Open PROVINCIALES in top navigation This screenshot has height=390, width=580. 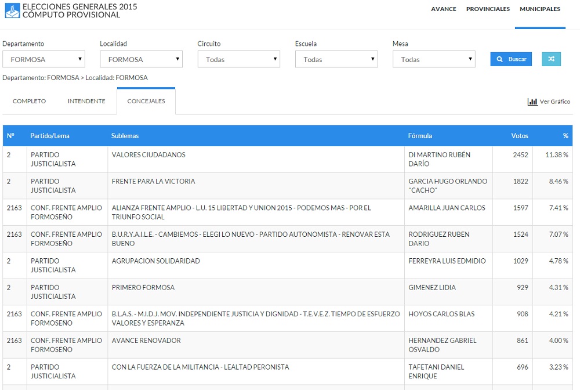pos(488,9)
